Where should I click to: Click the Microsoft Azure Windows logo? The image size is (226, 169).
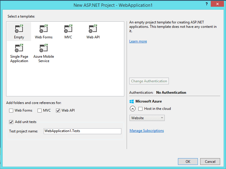click(x=132, y=101)
